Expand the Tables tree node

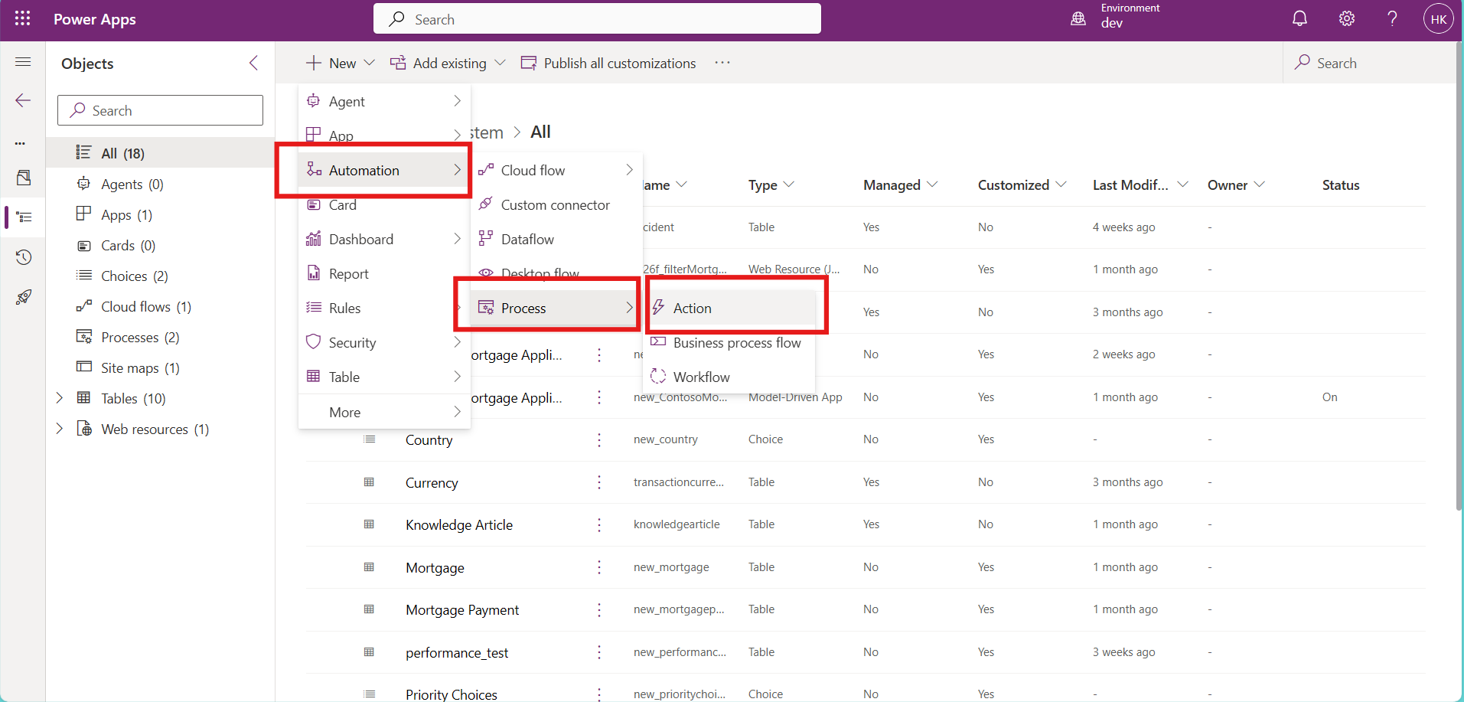(x=60, y=398)
